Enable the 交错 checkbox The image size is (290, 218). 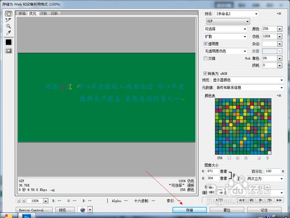click(x=205, y=58)
